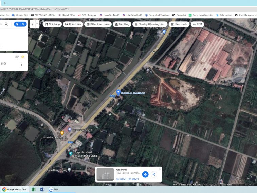The height and width of the screenshot is (193, 257).
Task: Filter map by Nhà hàng
Action: point(52,24)
